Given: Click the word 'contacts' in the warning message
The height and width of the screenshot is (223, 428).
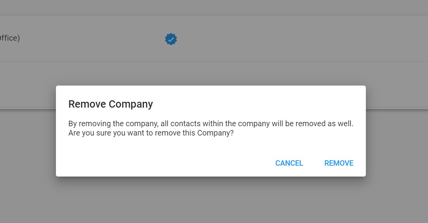Looking at the screenshot, I should click(185, 124).
